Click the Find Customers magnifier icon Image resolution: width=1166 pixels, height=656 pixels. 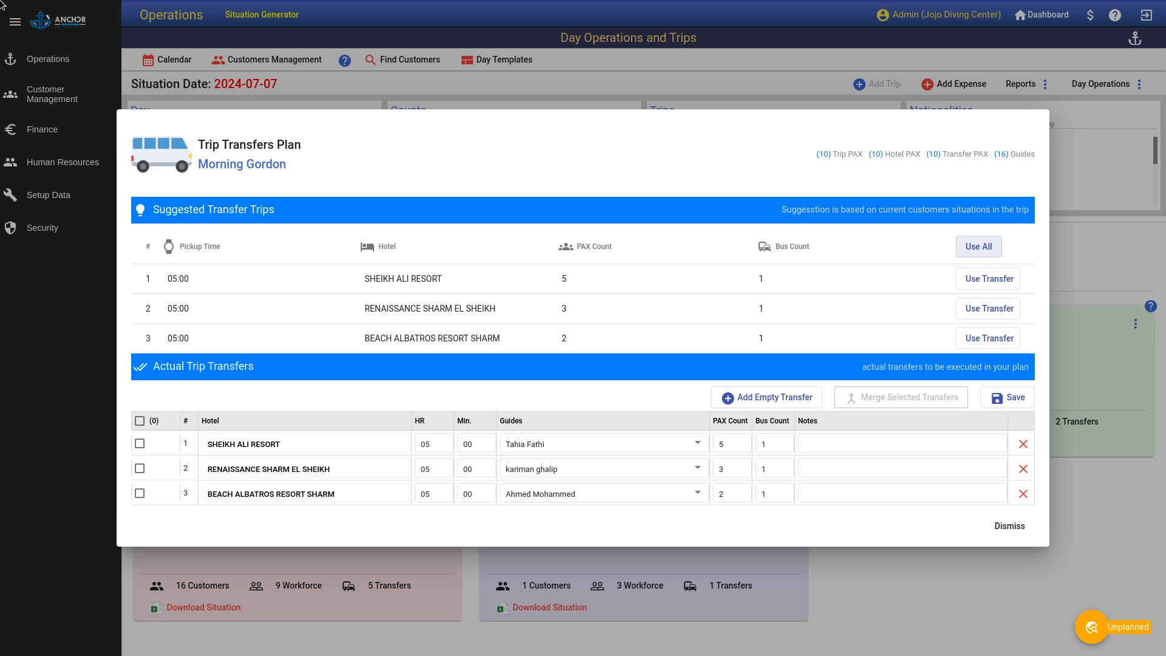coord(370,60)
